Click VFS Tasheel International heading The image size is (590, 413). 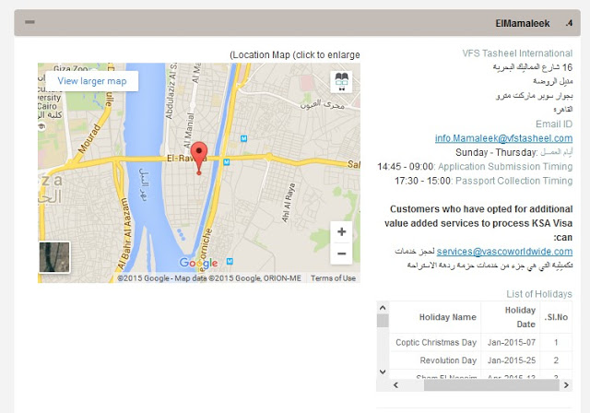pyautogui.click(x=517, y=53)
